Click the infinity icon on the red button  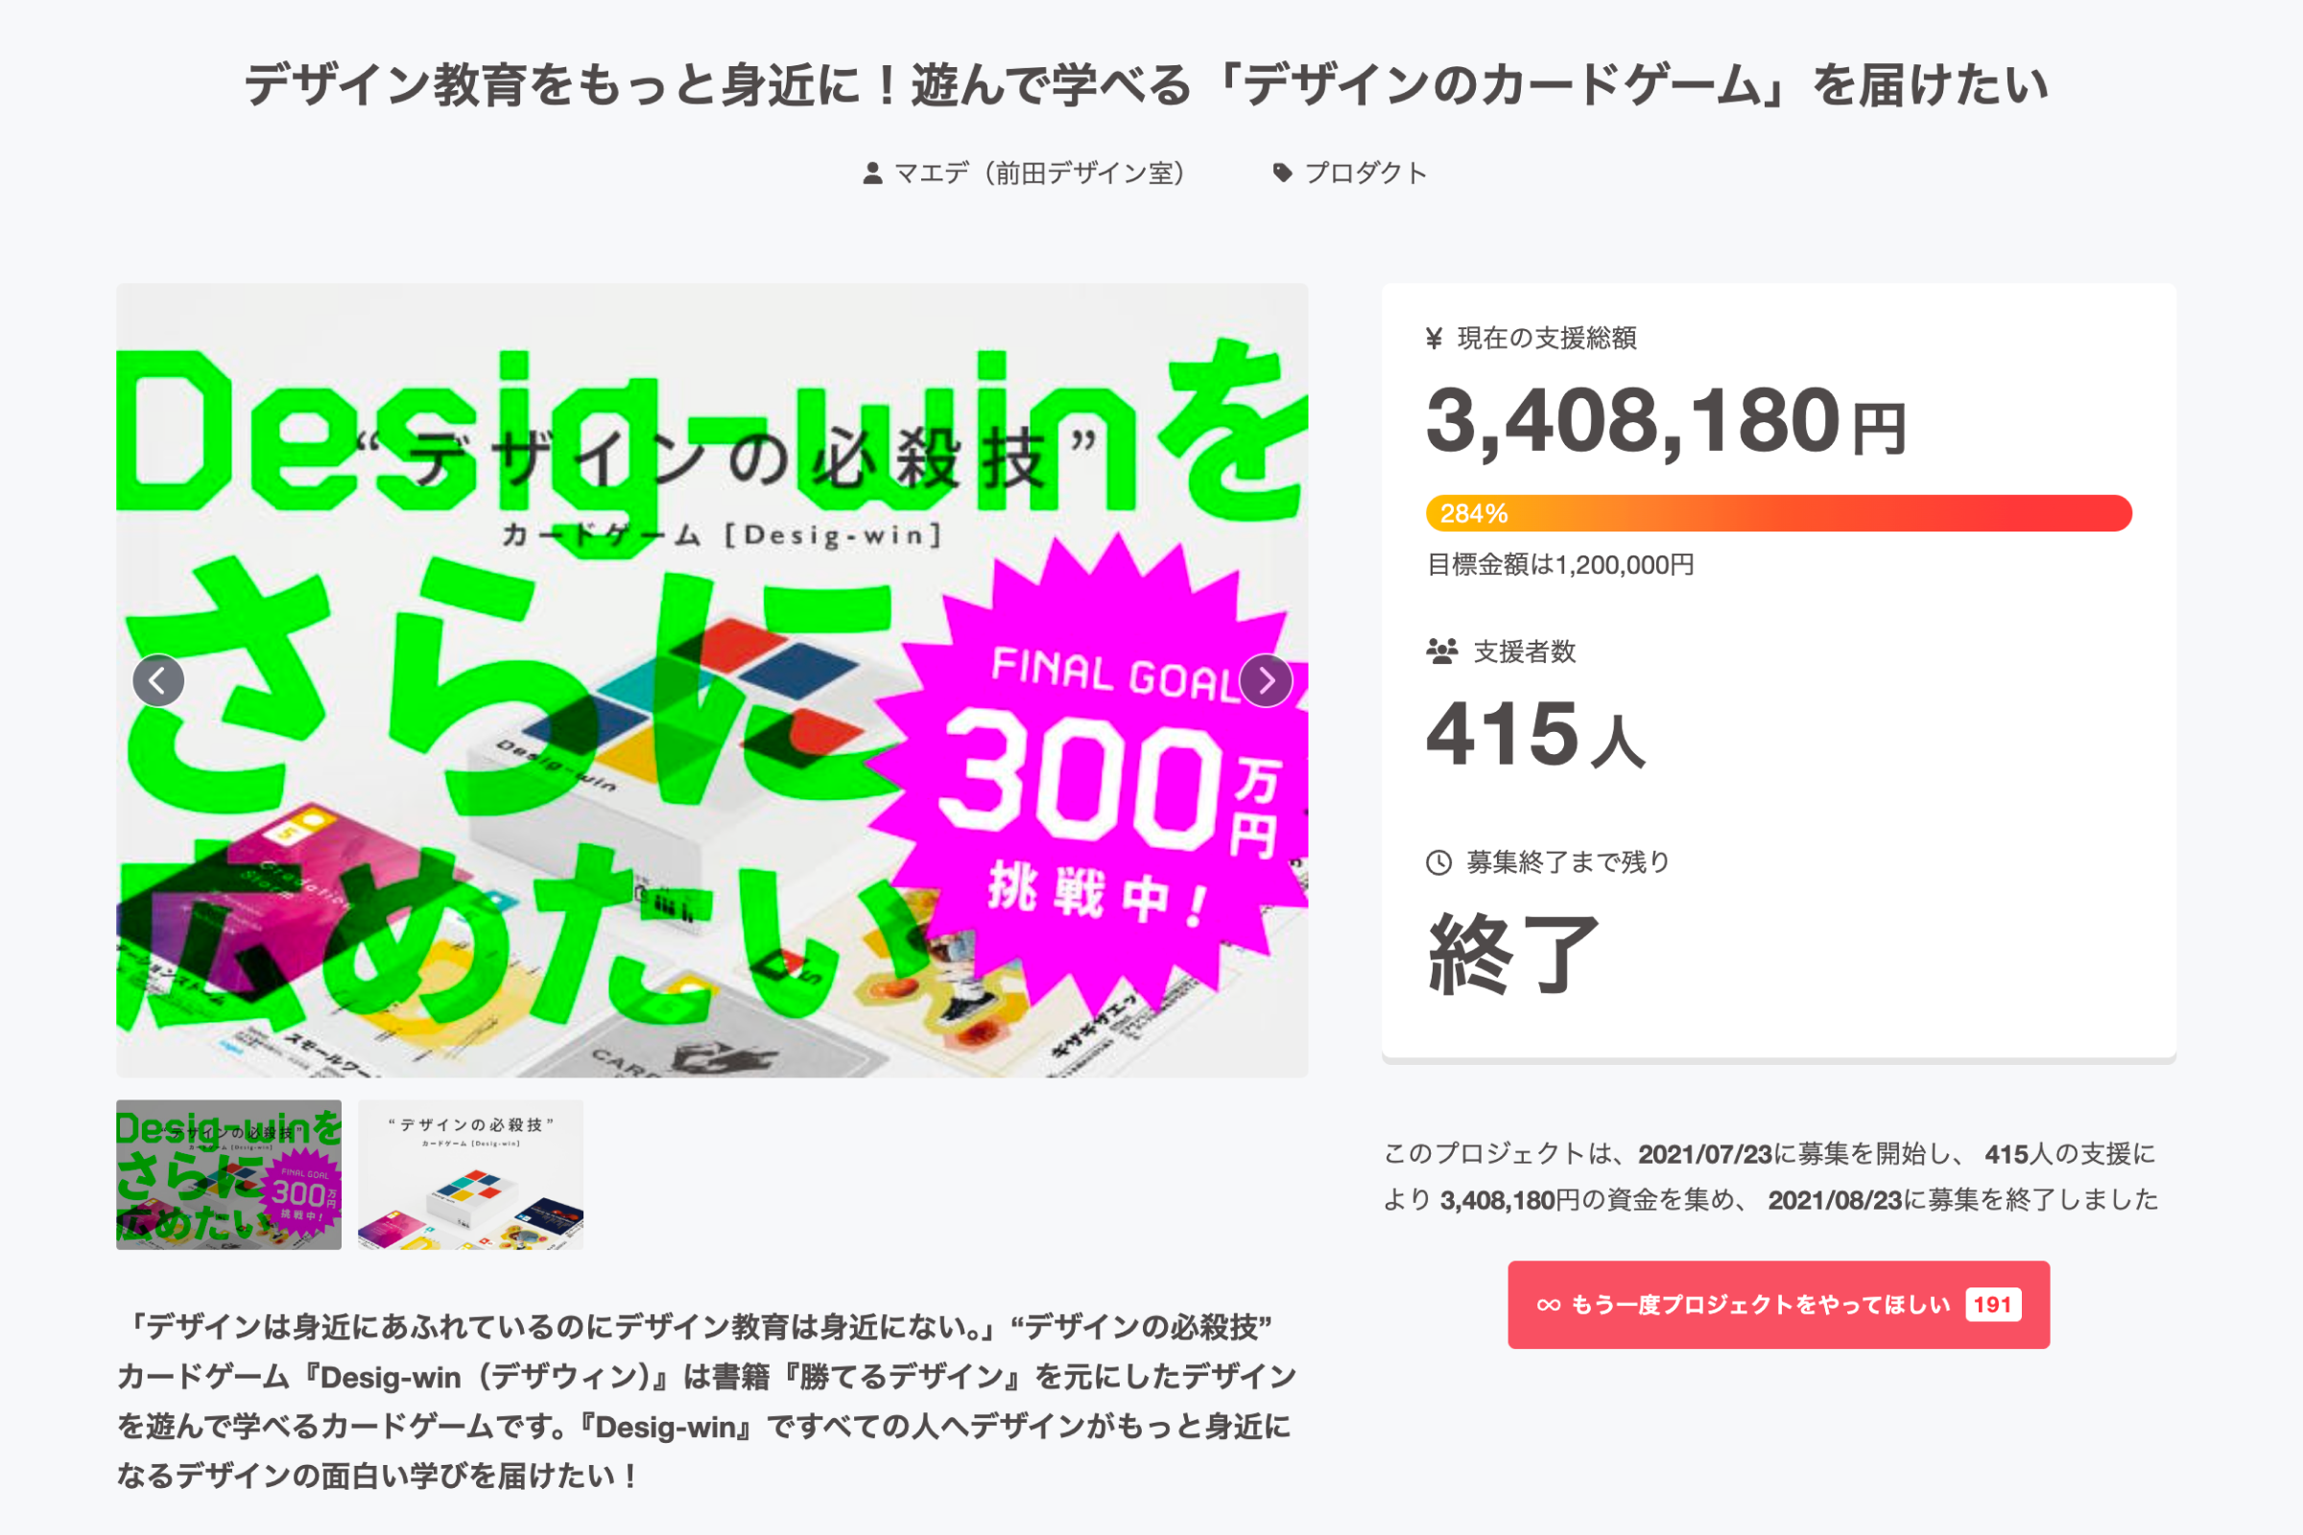tap(1548, 1305)
